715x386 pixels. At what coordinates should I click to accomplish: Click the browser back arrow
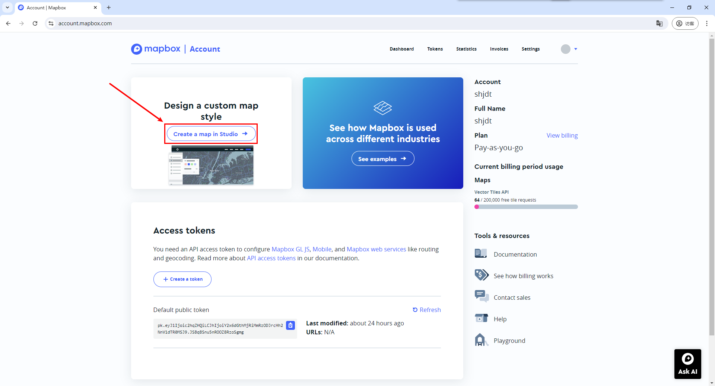coord(8,23)
